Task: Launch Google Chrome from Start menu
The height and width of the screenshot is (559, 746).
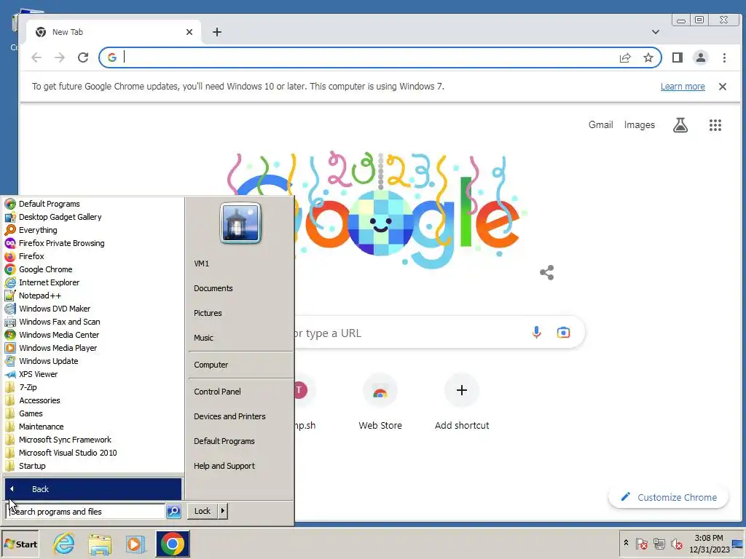Action: point(46,269)
